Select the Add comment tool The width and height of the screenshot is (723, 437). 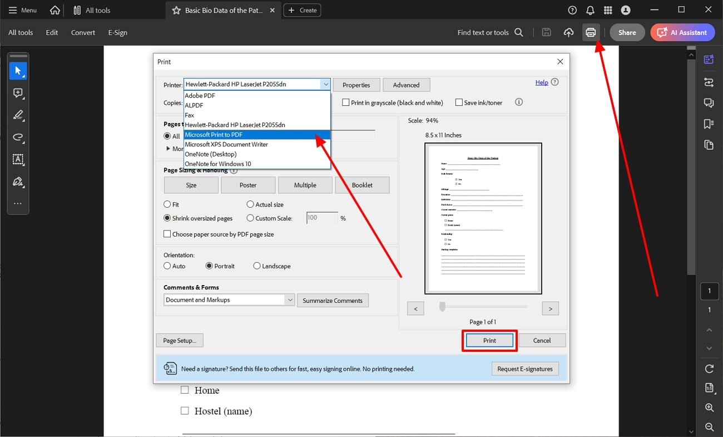coord(18,93)
